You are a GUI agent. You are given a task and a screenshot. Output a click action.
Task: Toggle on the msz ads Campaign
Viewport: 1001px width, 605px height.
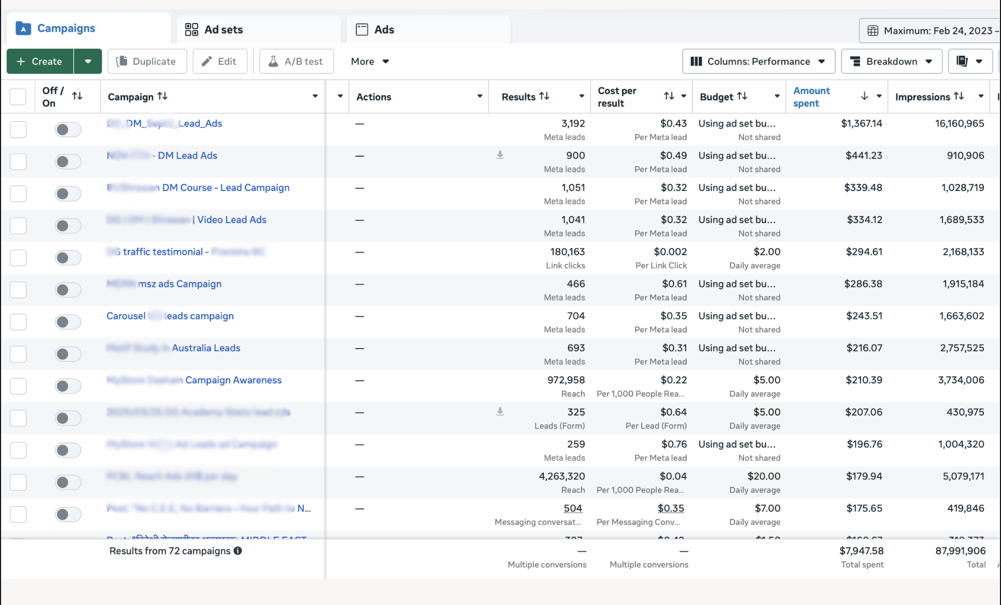pyautogui.click(x=68, y=290)
